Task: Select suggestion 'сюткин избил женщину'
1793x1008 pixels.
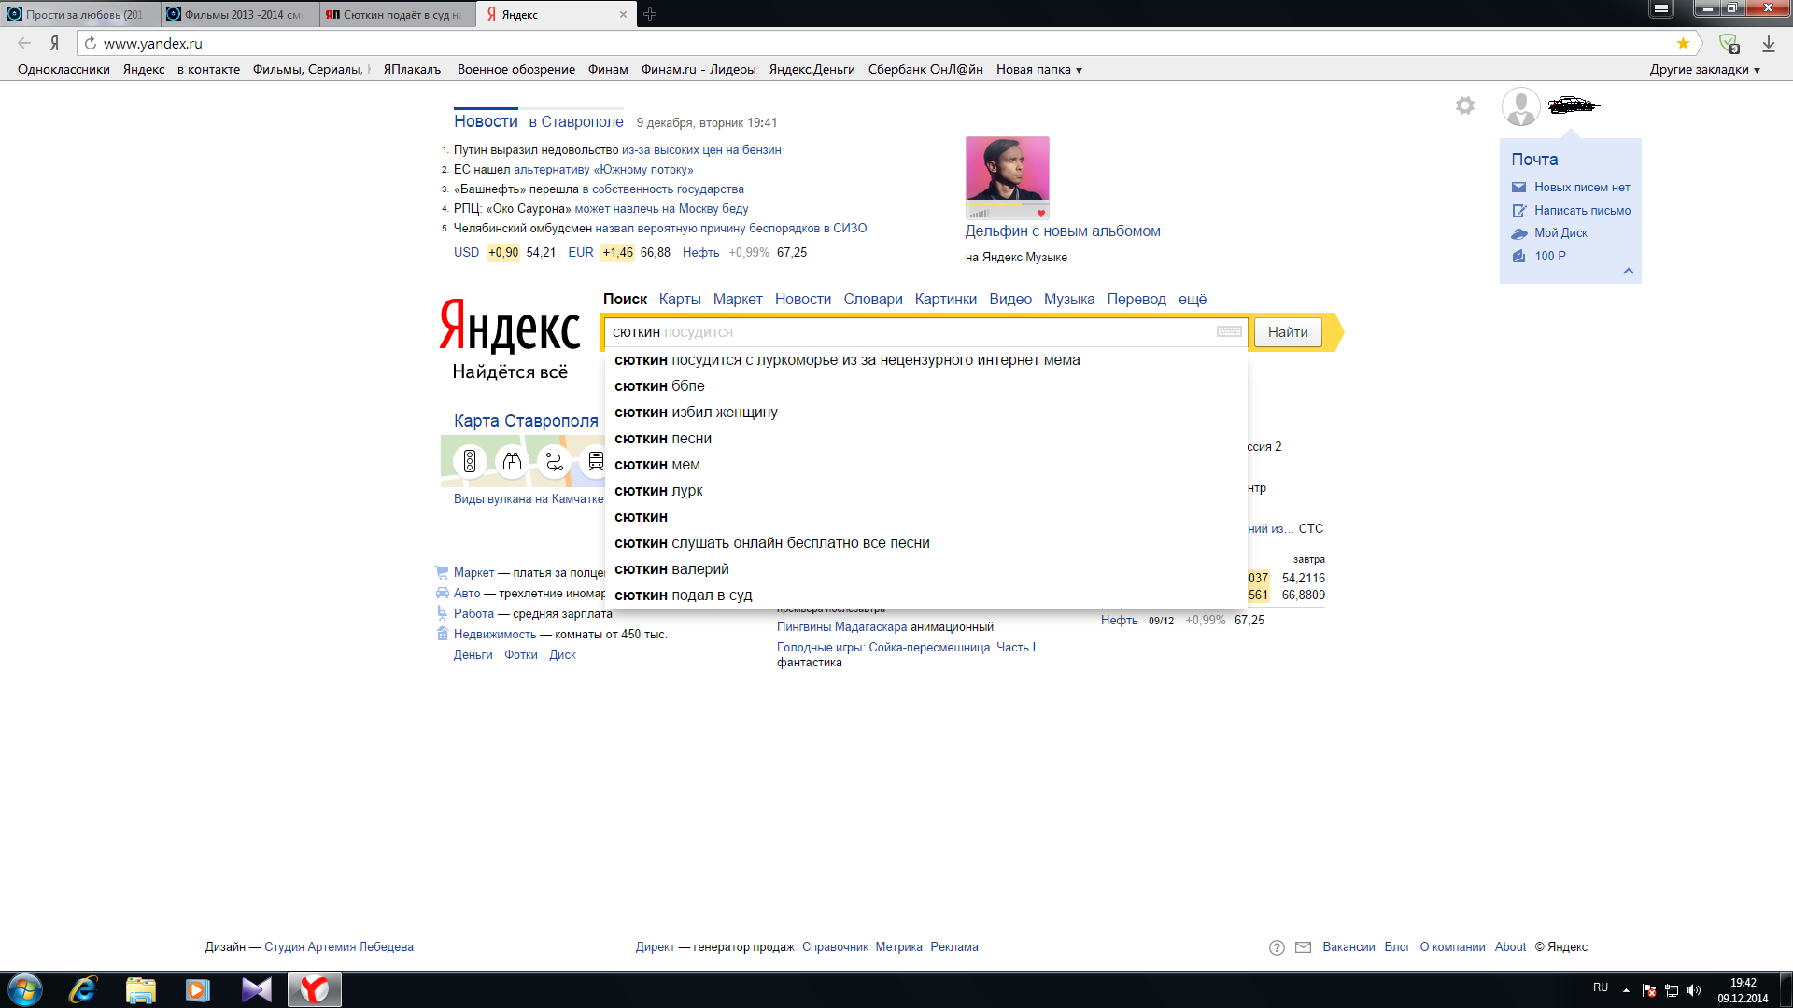Action: point(925,413)
